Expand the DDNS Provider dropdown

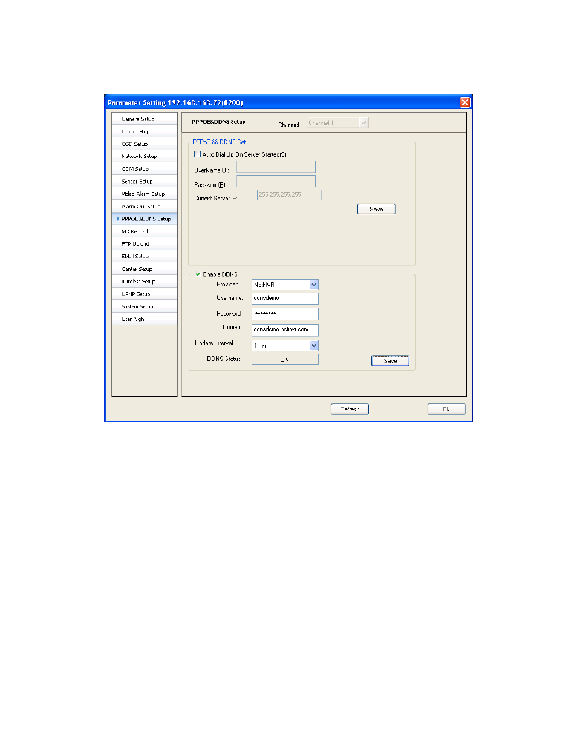pos(285,285)
